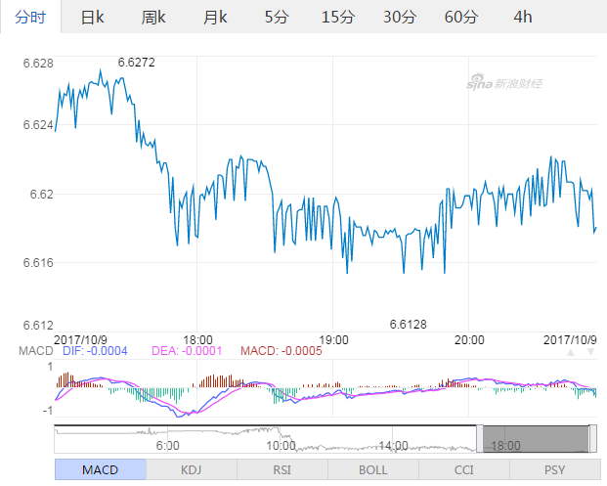Viewport: 607px width, 486px height.
Task: Open the 30分 interval chart
Action: pos(400,17)
